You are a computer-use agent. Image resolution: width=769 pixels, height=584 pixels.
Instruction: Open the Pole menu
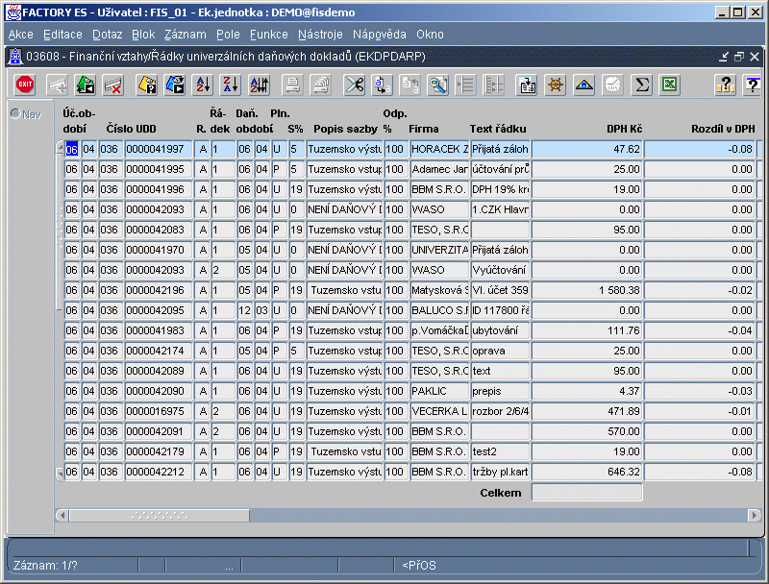click(228, 35)
